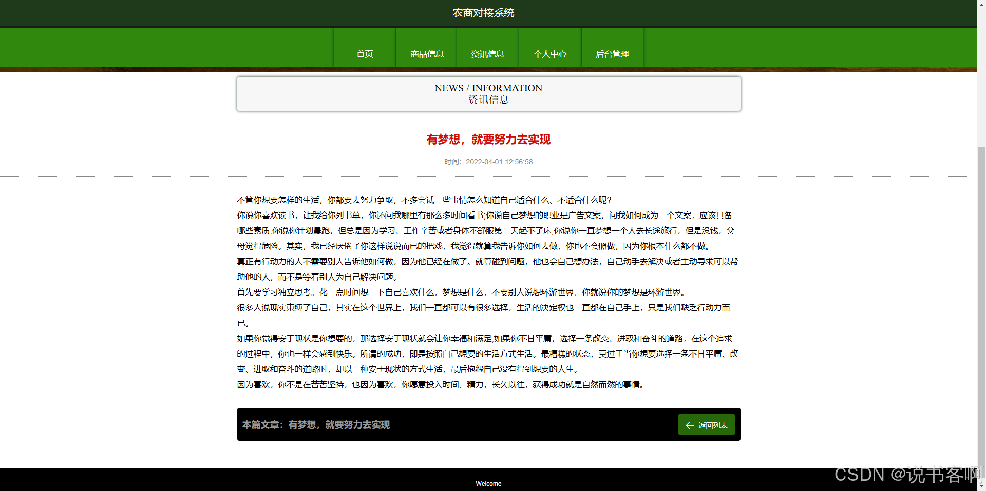Click the paragraph starting 首先要学习独立思考
986x491 pixels.
coord(462,292)
